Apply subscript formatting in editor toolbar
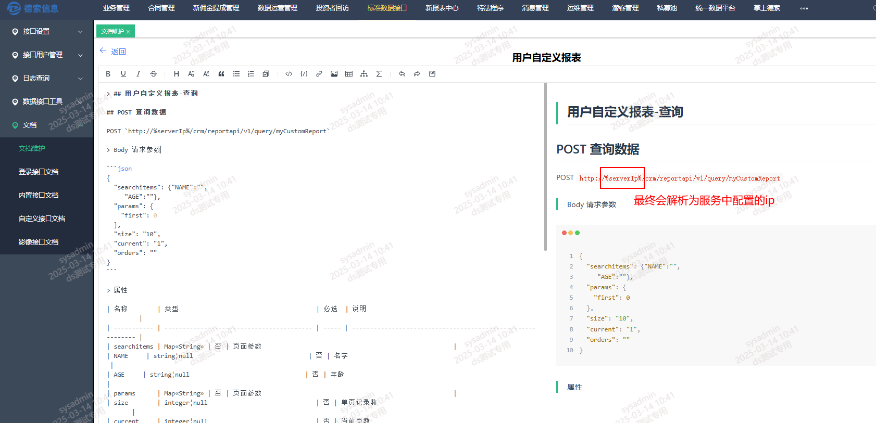The image size is (876, 423). point(191,74)
